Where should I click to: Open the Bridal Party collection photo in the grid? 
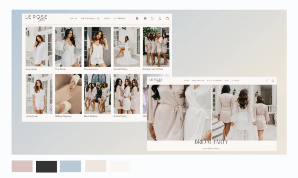[127, 94]
